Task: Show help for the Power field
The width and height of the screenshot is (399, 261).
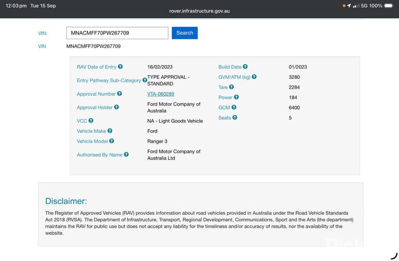Action: click(x=236, y=97)
